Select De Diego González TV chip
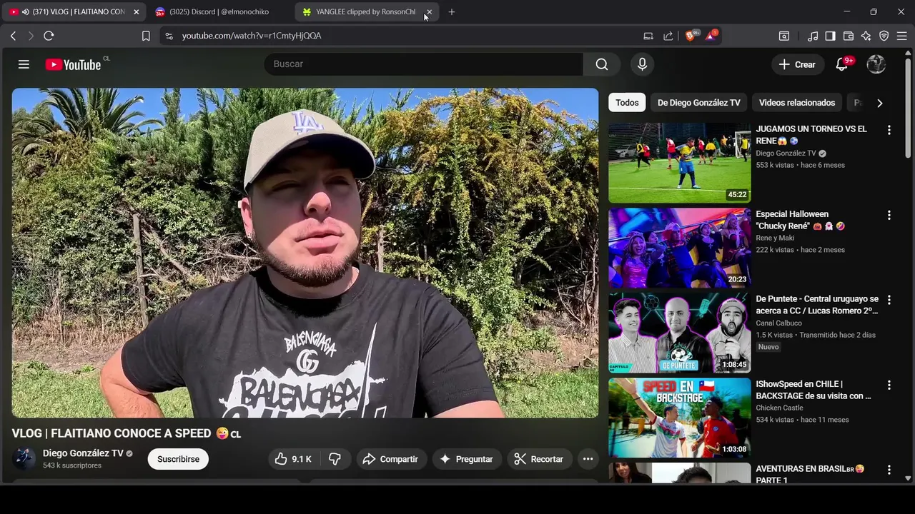Viewport: 915px width, 514px height. point(698,103)
